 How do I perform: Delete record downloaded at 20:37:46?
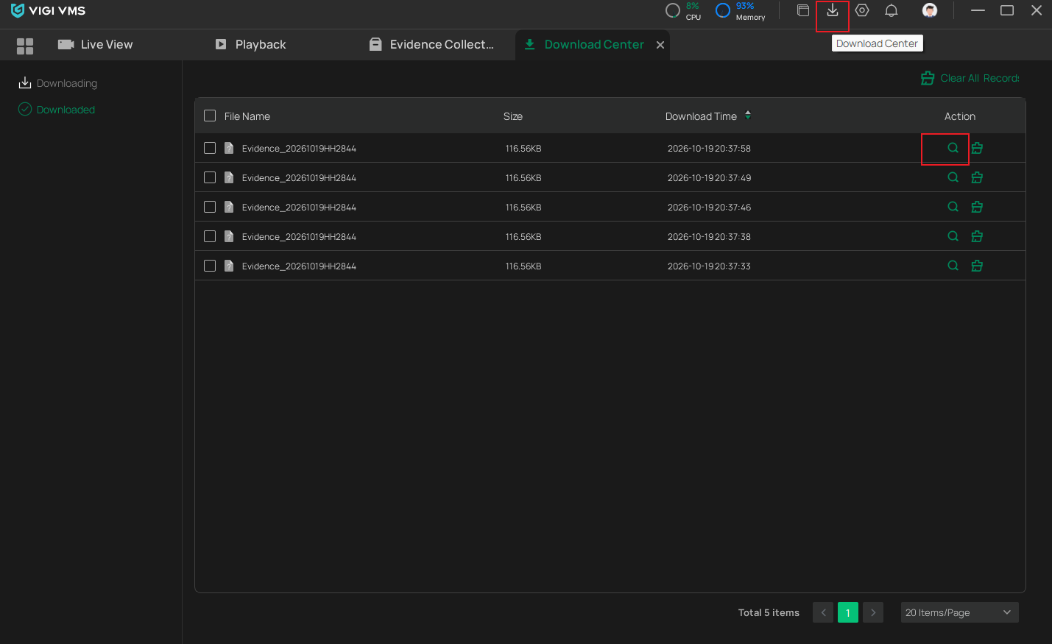pos(977,207)
